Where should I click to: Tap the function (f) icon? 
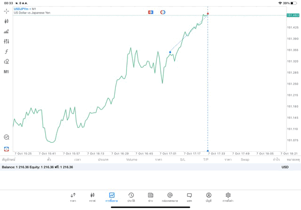tap(6, 52)
